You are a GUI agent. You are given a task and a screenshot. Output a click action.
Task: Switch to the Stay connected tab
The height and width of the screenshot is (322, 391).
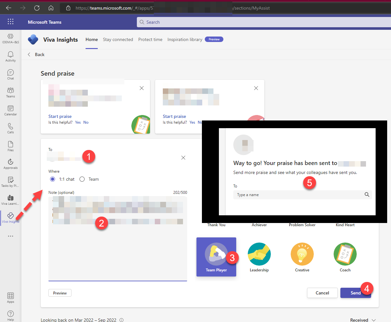coord(118,40)
